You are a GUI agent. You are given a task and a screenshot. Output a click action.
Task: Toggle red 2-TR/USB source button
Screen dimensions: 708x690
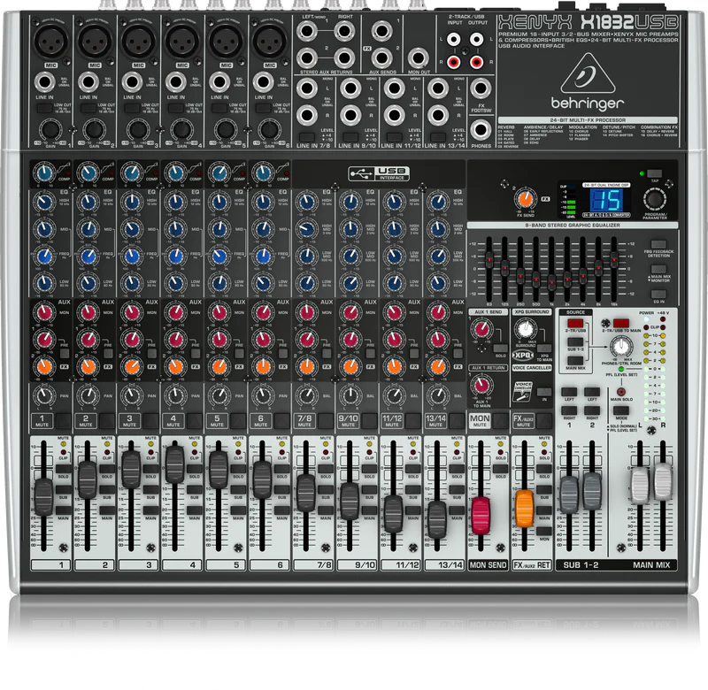pos(575,323)
